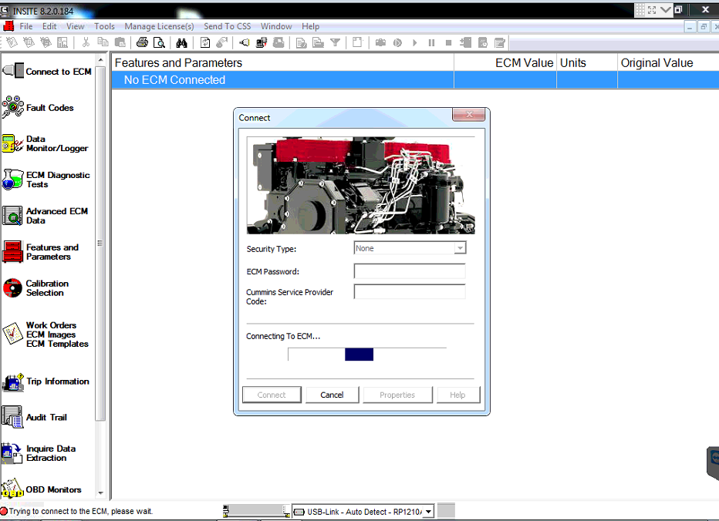Open the Help menu
719x521 pixels.
(x=310, y=26)
